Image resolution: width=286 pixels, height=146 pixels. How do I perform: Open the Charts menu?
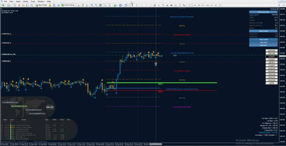tap(25, 1)
